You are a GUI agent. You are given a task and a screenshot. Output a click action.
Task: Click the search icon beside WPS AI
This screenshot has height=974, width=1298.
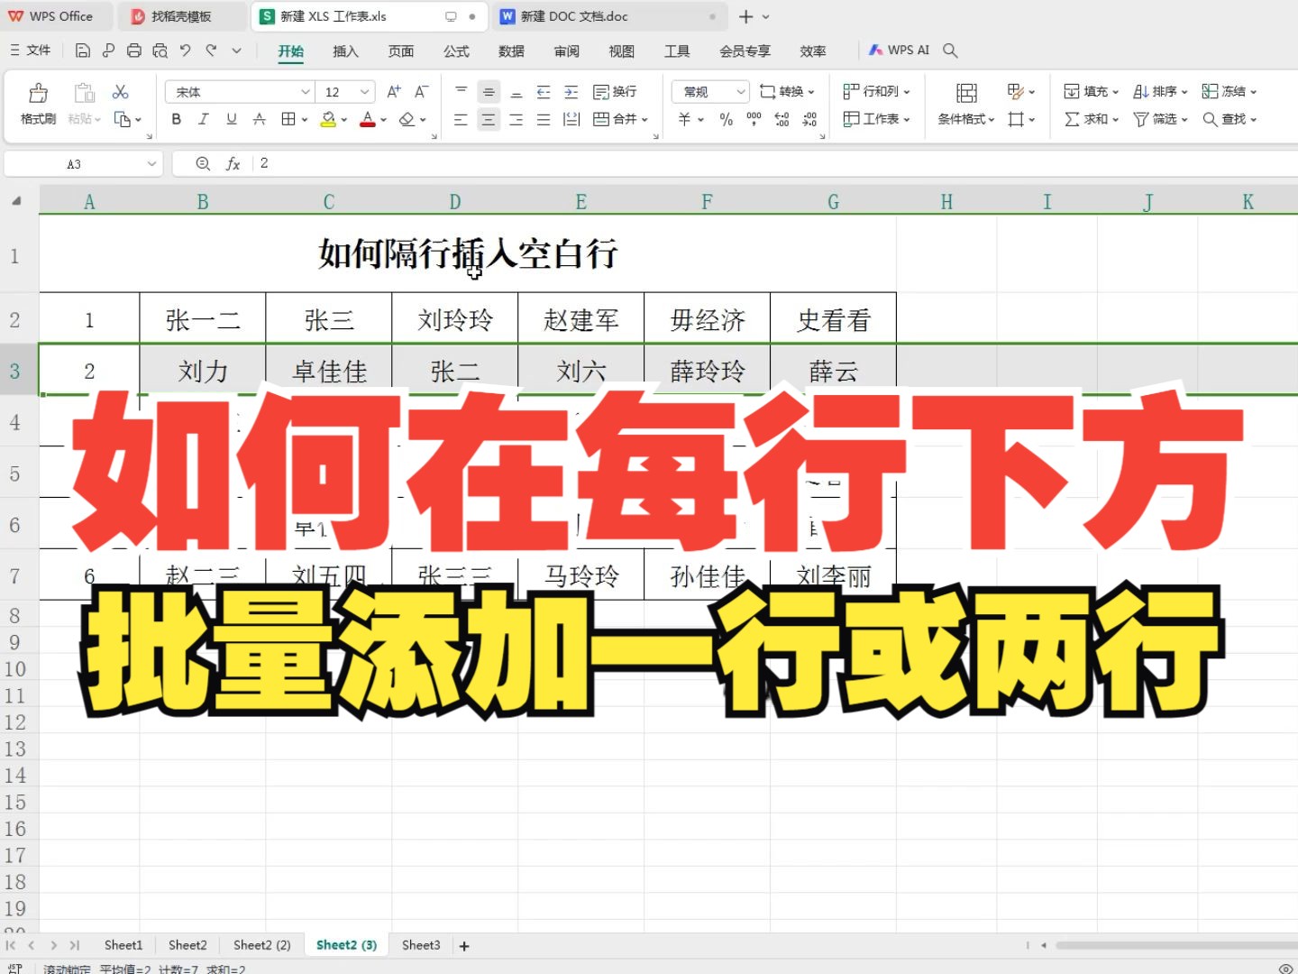click(950, 51)
